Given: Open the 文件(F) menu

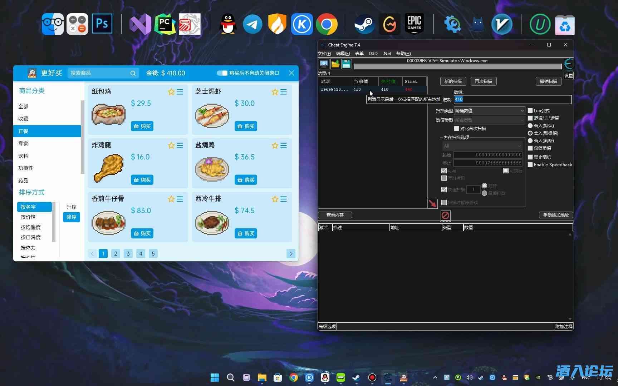Looking at the screenshot, I should (x=324, y=54).
